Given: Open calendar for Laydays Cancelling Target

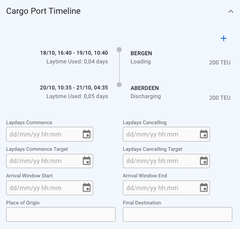Looking at the screenshot, I should pos(204,161).
